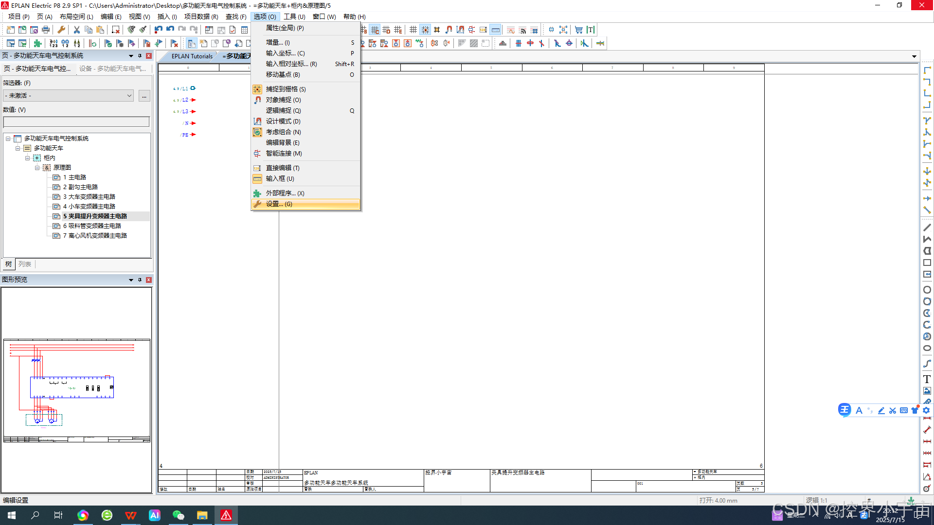Choose 捕捉到栅格 (S) menu entry

(306, 89)
